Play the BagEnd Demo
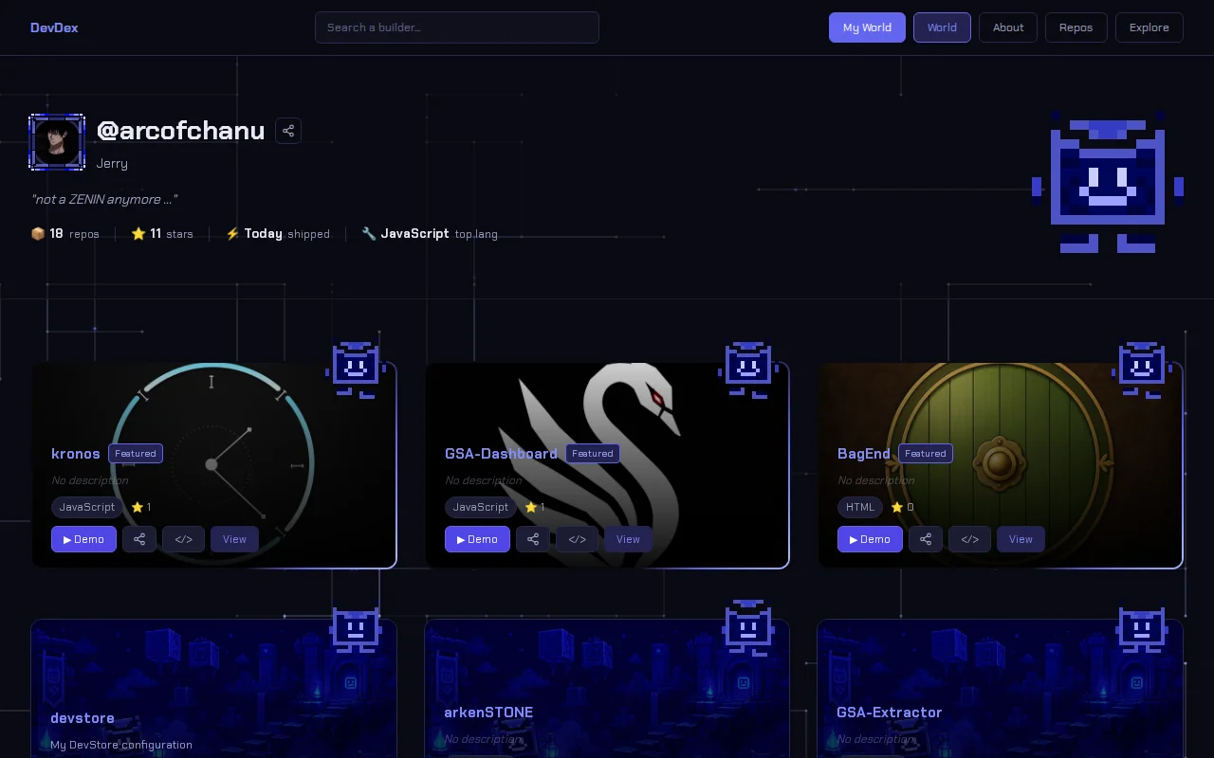1214x758 pixels. [x=870, y=539]
